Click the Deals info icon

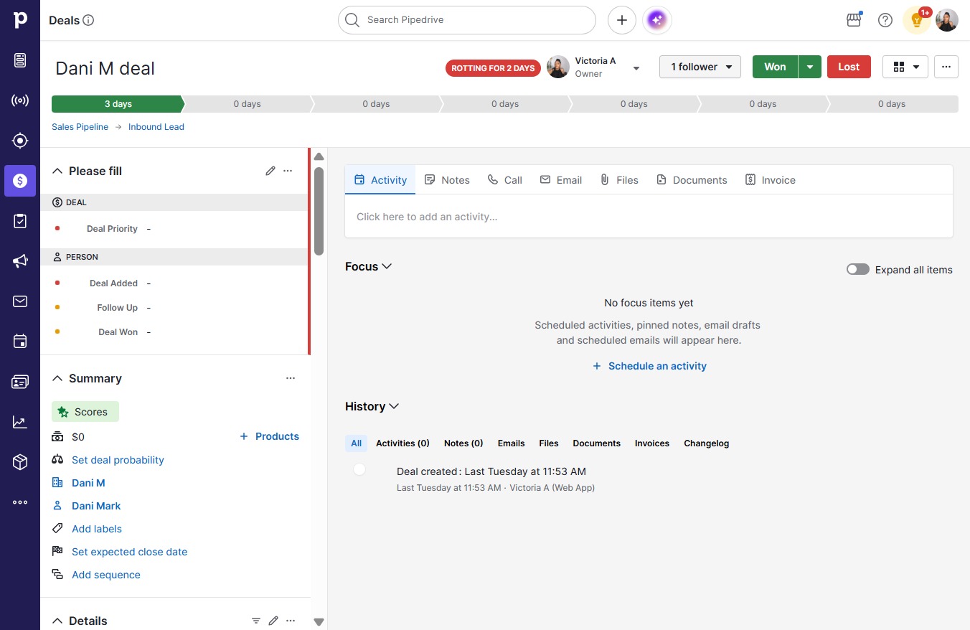point(89,20)
